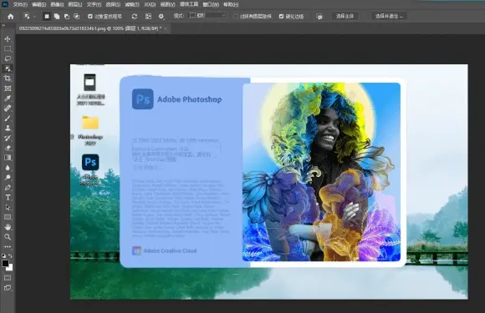The image size is (485, 313).
Task: Select the Dodge tool
Action: coord(8,178)
